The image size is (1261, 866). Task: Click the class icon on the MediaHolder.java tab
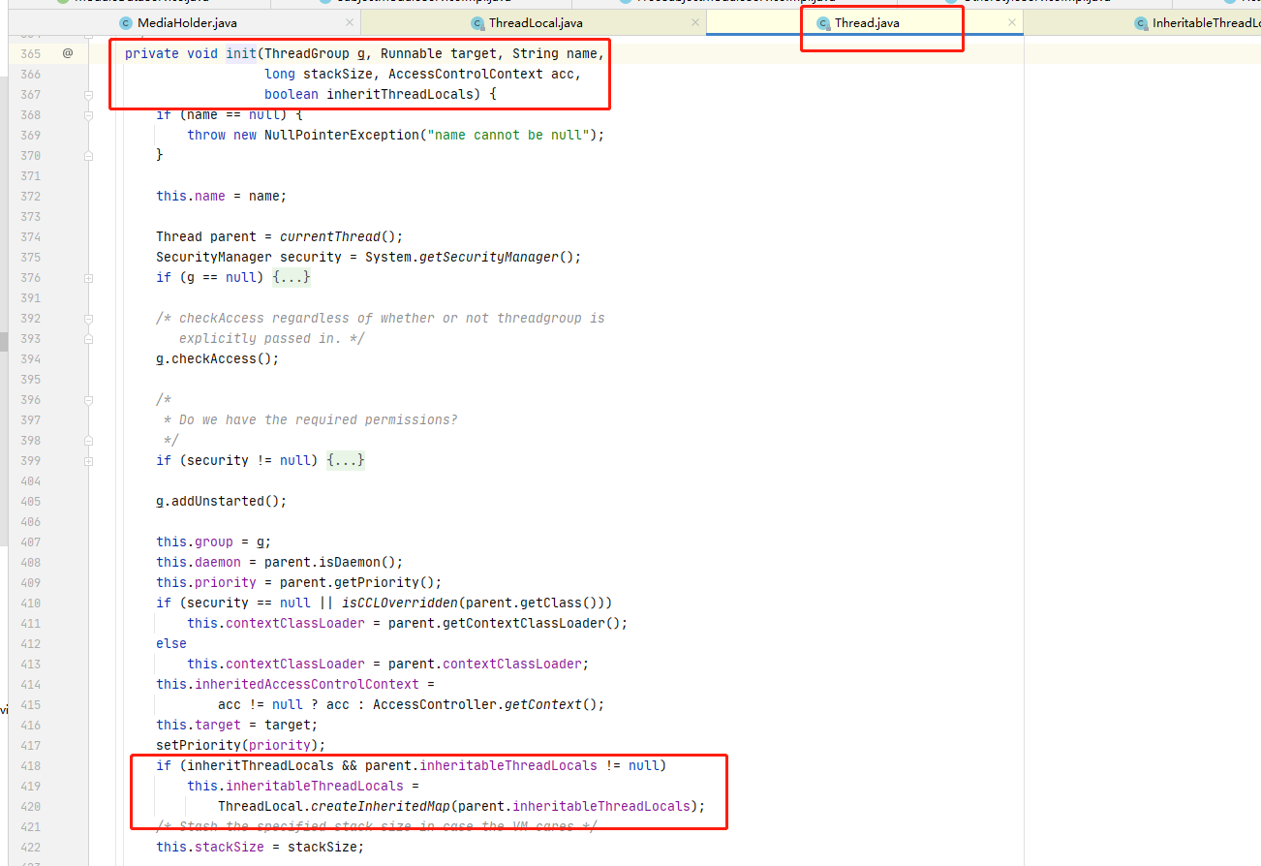coord(126,22)
